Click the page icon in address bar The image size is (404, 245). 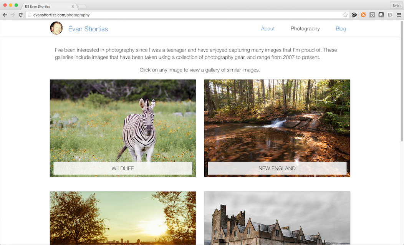click(29, 15)
